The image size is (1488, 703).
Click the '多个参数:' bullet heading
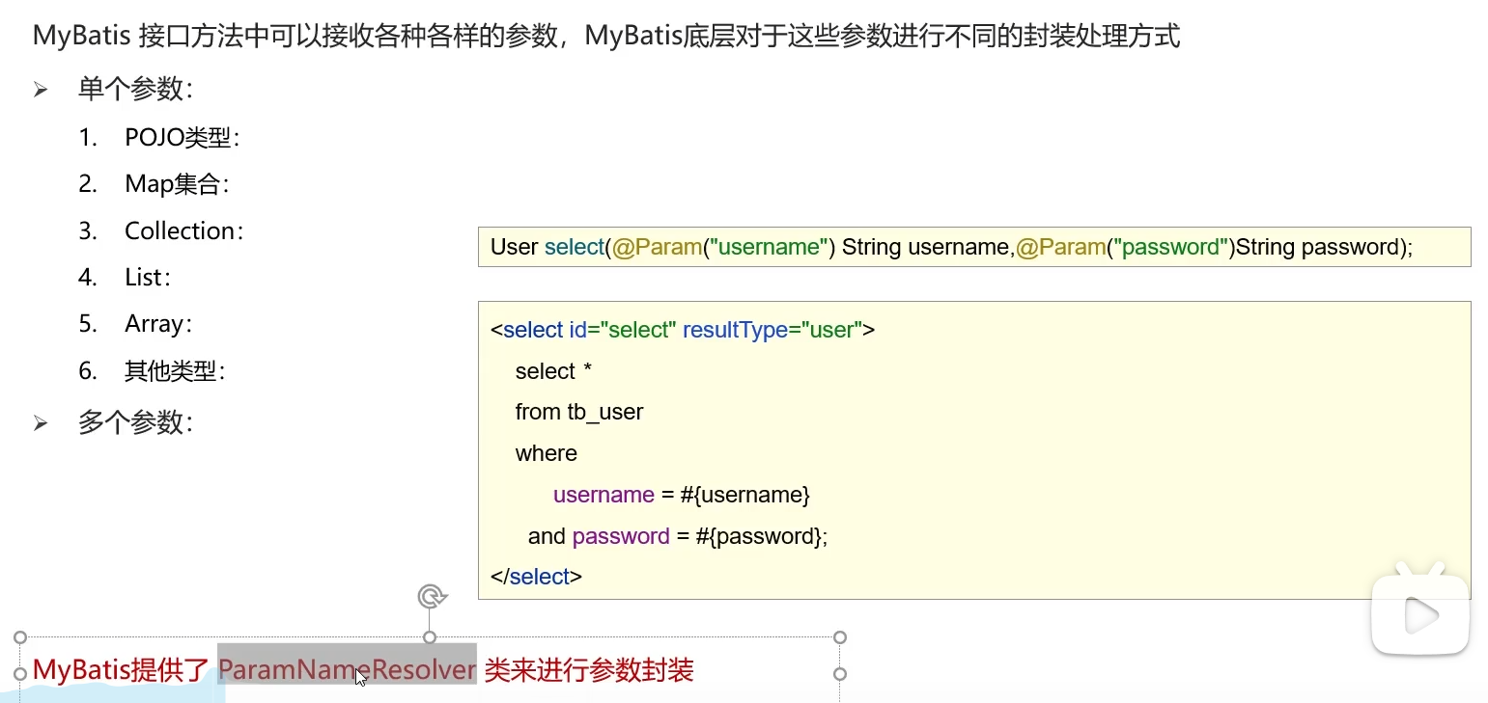136,422
